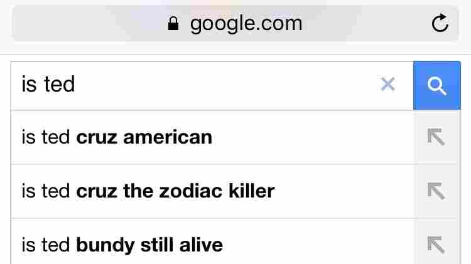
Task: Click the bold word 'american' in first suggestion
Action: pyautogui.click(x=168, y=137)
